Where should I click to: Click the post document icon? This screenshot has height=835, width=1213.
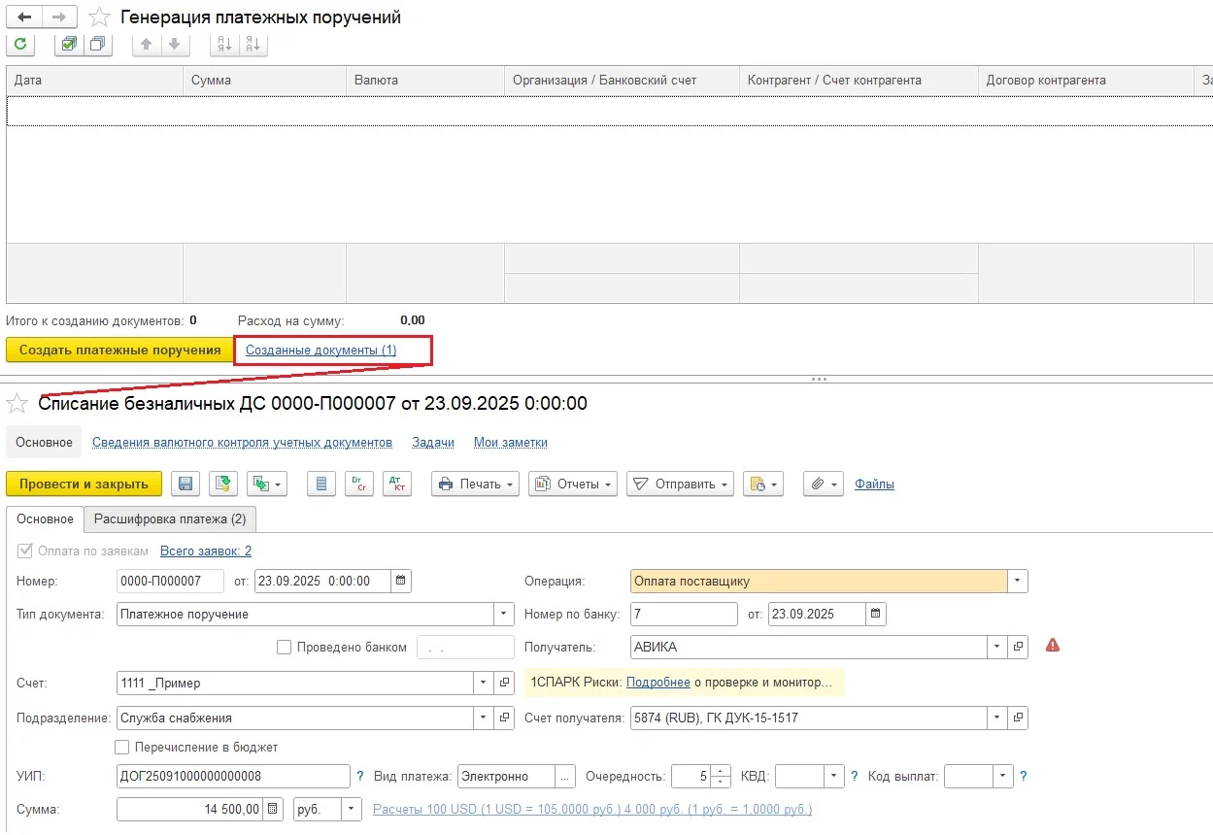pyautogui.click(x=225, y=484)
